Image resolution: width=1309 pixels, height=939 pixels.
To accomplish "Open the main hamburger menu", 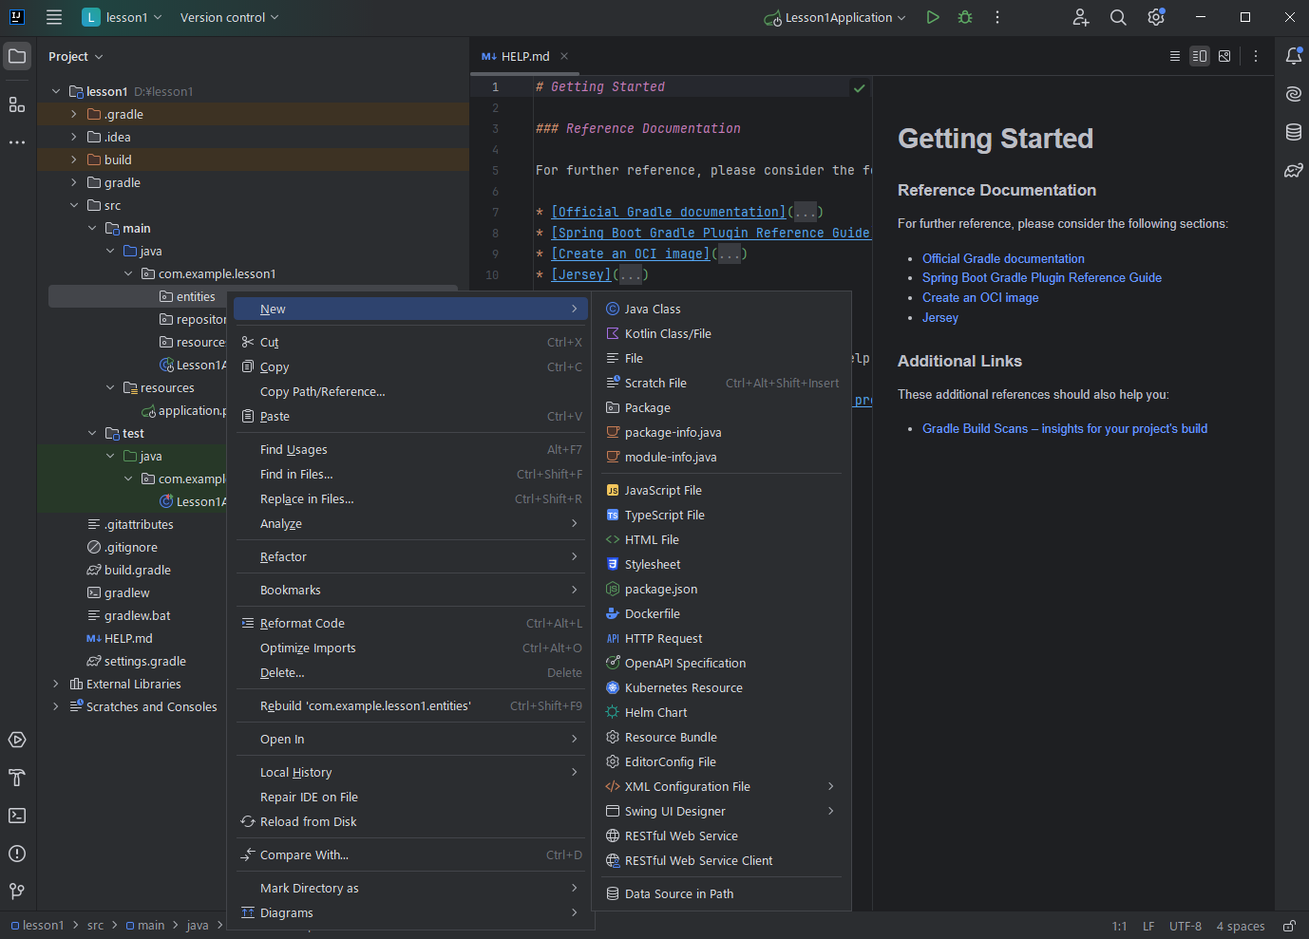I will coord(54,17).
